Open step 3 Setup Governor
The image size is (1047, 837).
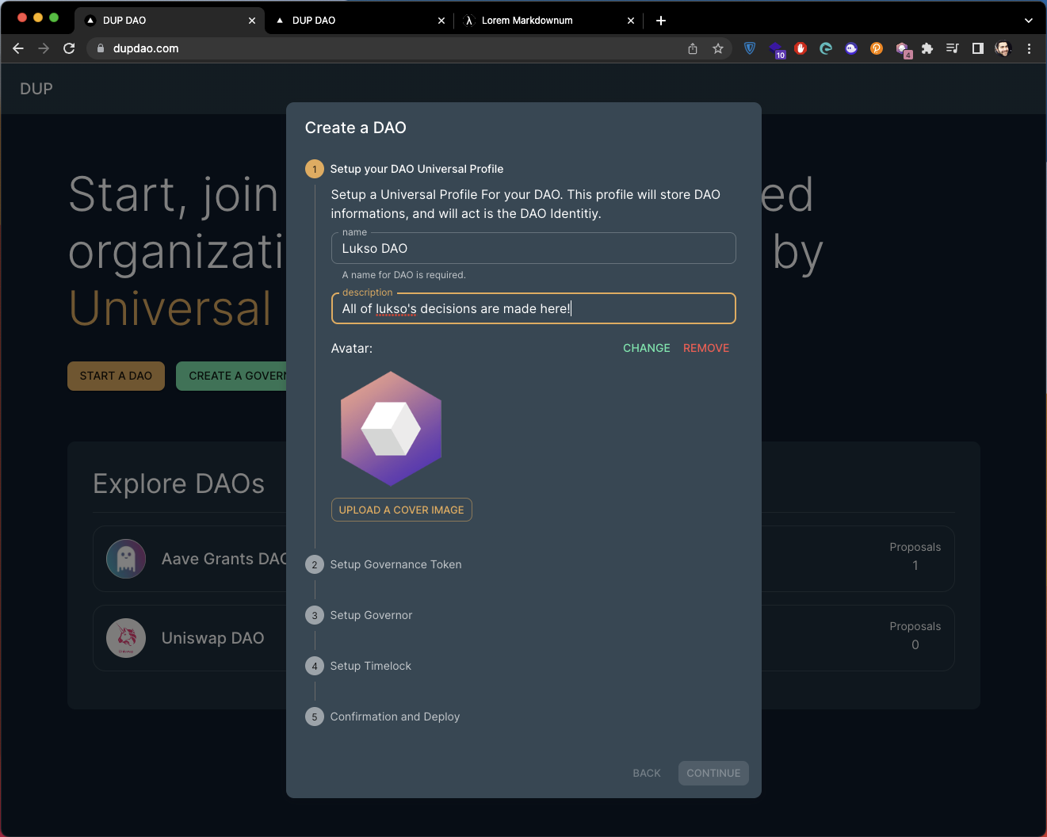tap(359, 615)
